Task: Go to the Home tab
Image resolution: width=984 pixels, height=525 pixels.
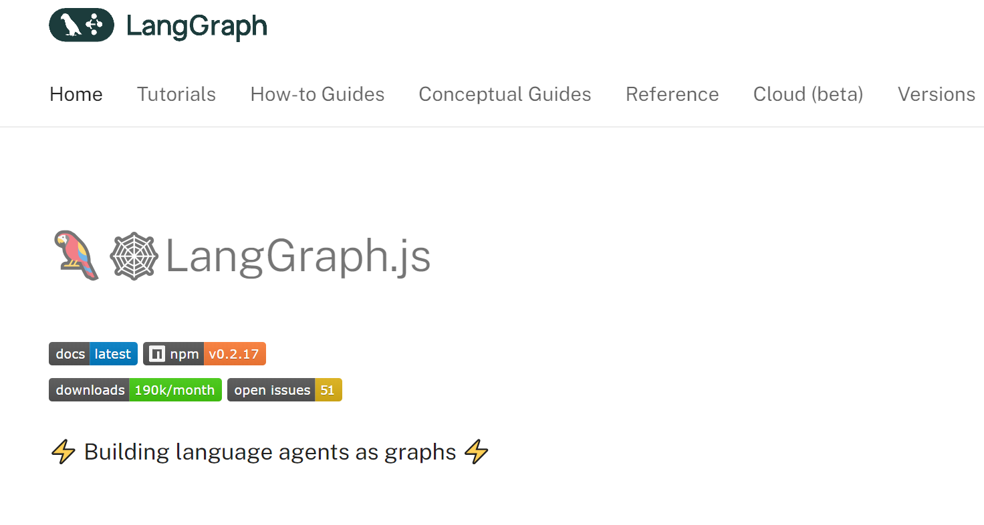Action: tap(76, 94)
